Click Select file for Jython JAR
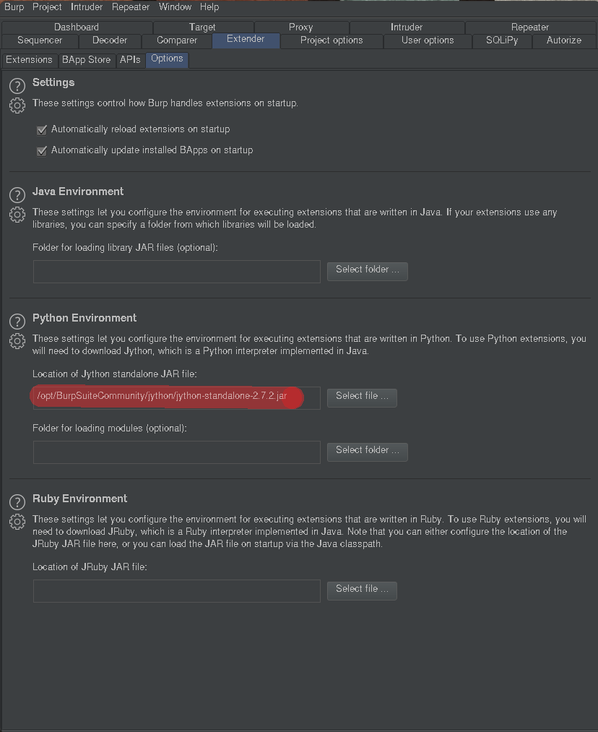The width and height of the screenshot is (598, 732). [362, 397]
